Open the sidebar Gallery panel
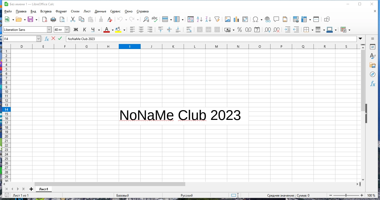The width and height of the screenshot is (380, 200). [x=373, y=65]
